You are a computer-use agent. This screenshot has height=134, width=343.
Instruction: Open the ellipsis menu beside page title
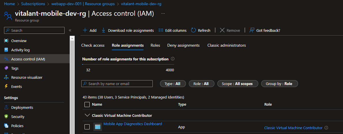point(163,13)
